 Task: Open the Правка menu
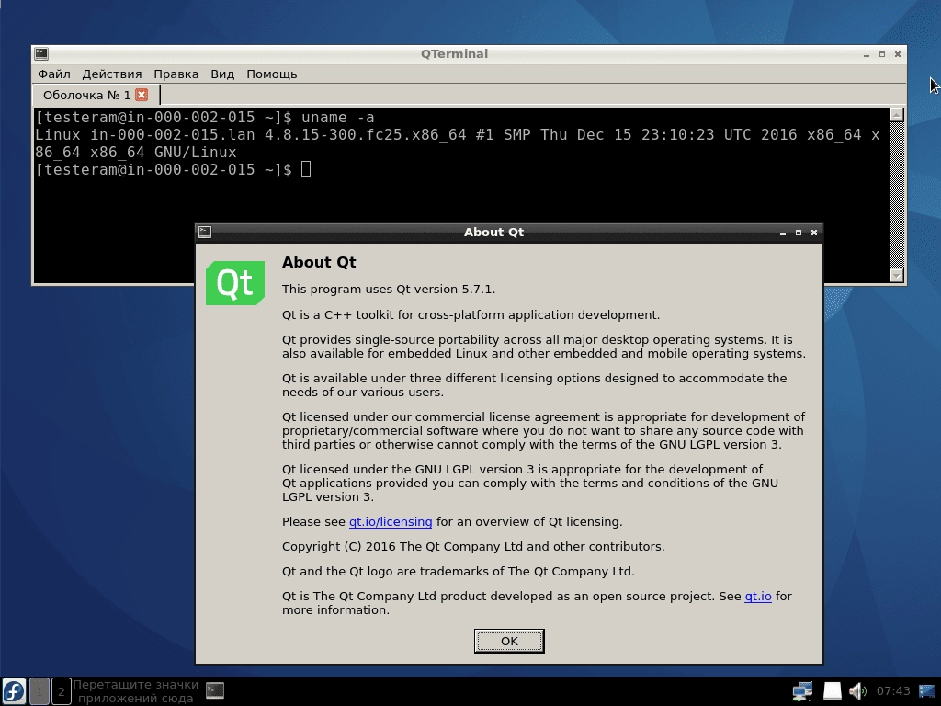click(x=176, y=74)
